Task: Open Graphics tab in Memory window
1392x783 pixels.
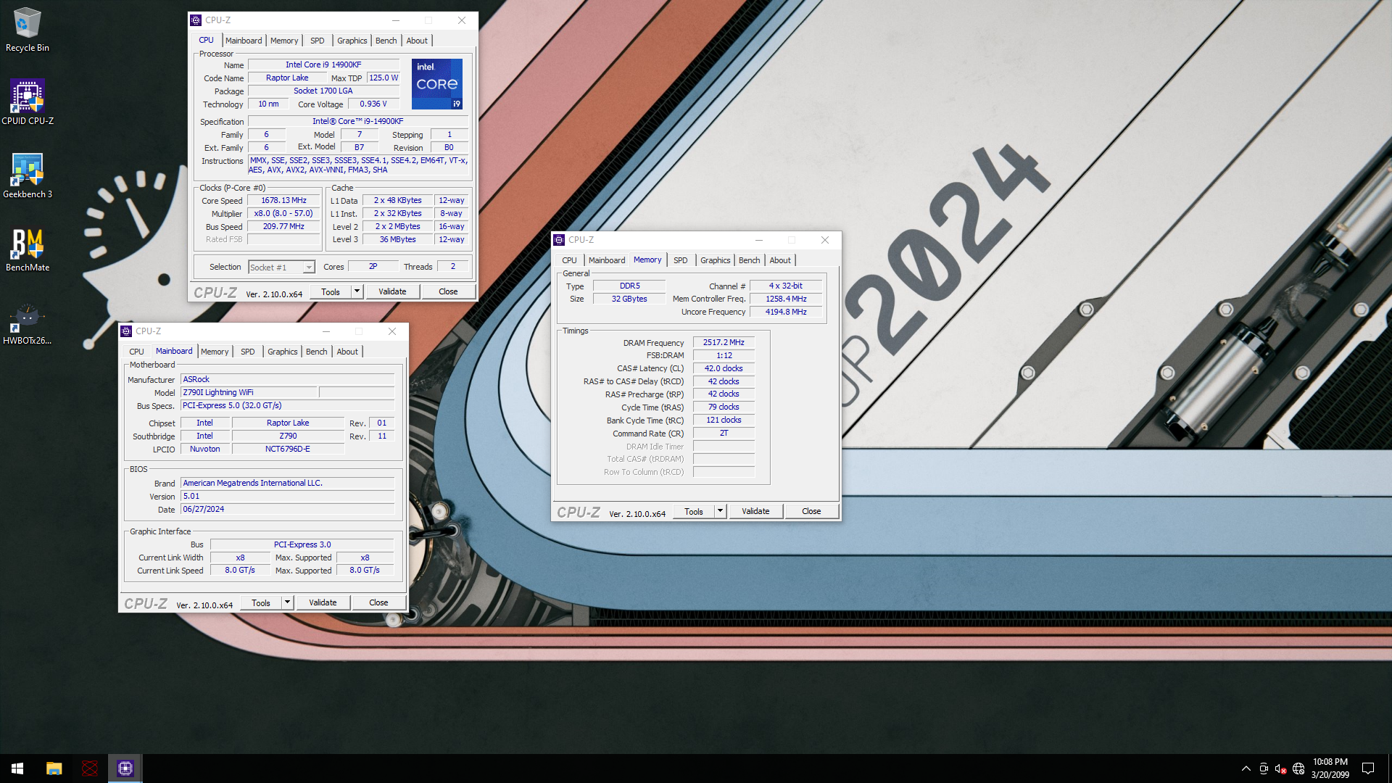Action: (x=715, y=260)
